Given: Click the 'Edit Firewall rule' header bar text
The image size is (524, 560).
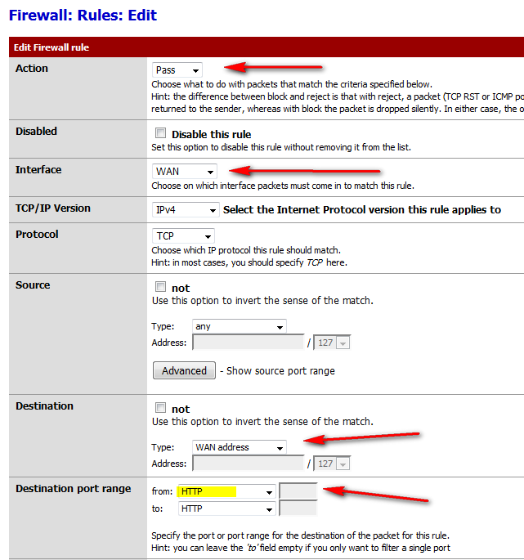Looking at the screenshot, I should tap(52, 47).
